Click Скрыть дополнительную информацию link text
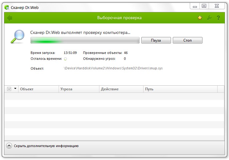This screenshot has height=160, width=229. tap(46, 146)
